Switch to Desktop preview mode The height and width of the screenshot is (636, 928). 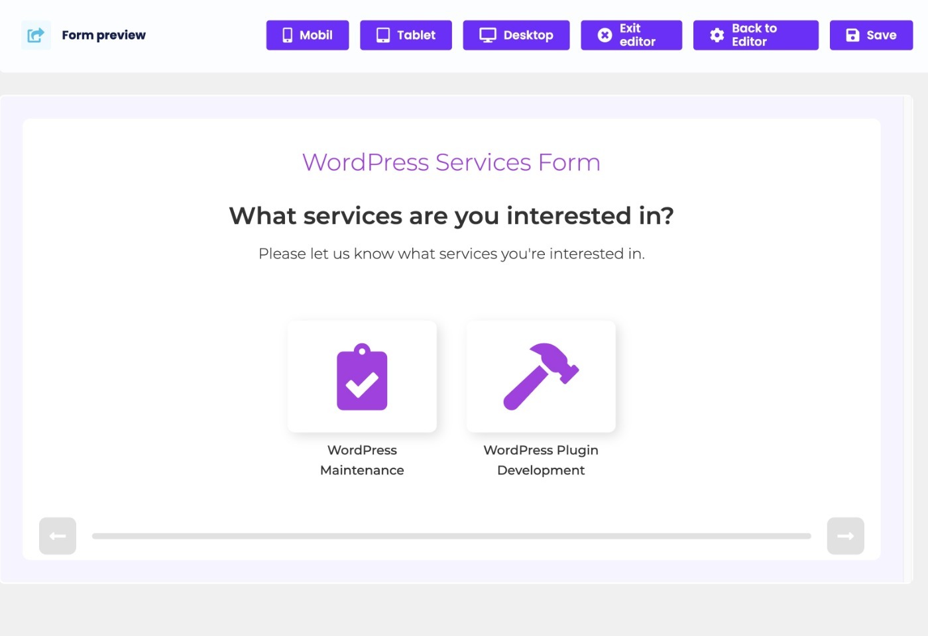coord(516,35)
